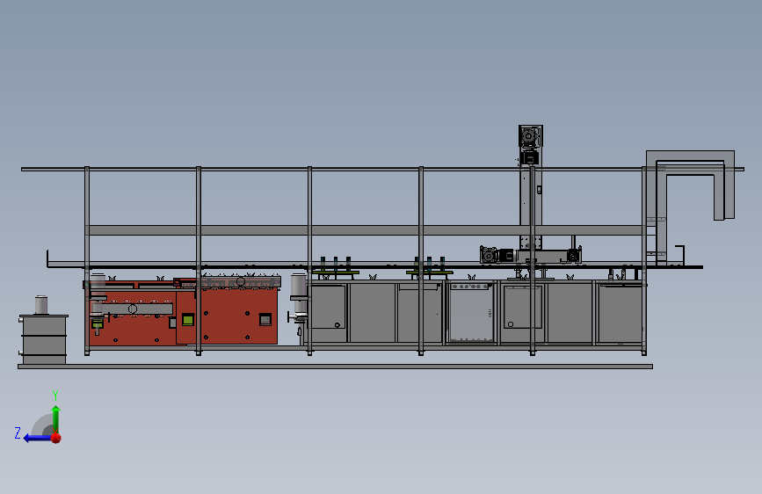762x494 pixels.
Task: Select the green square panel on red housing
Action: pos(188,319)
